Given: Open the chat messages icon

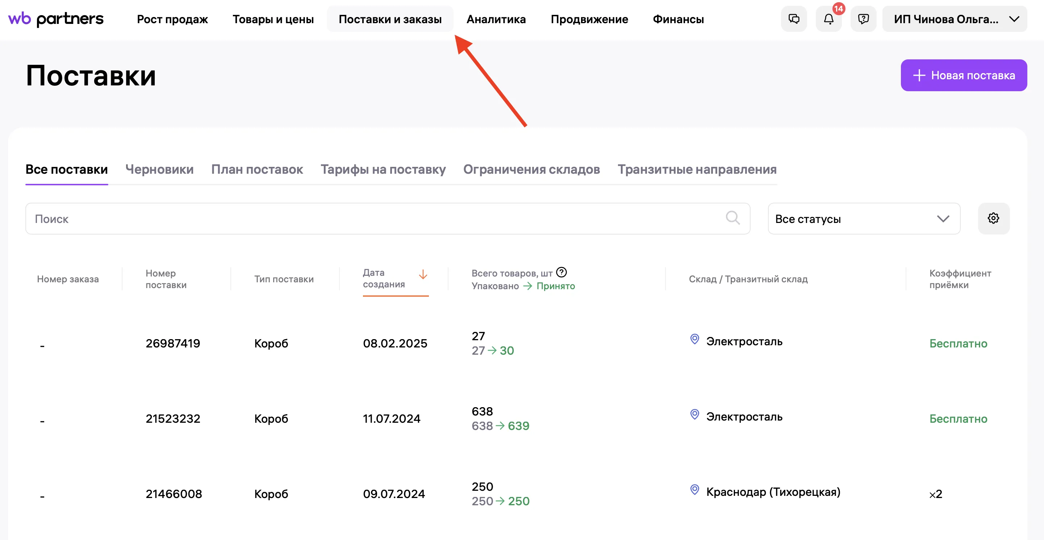Looking at the screenshot, I should tap(794, 19).
